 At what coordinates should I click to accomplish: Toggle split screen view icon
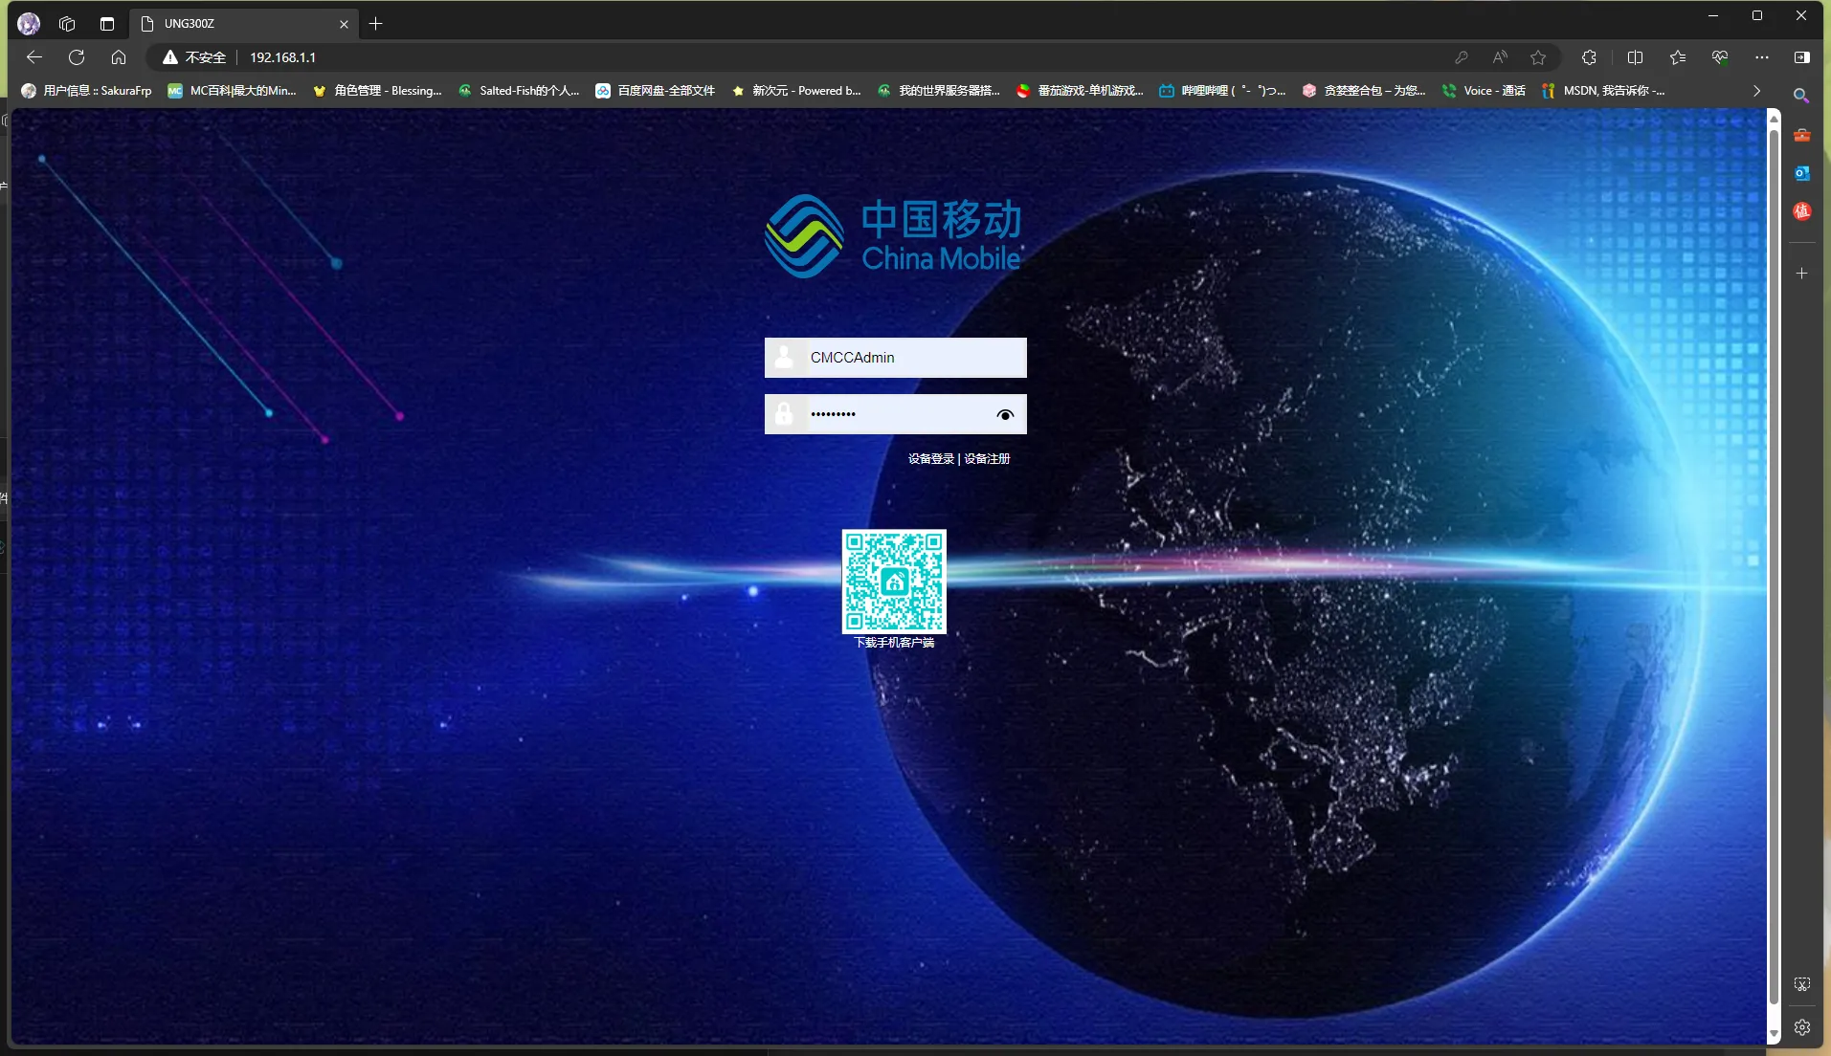pyautogui.click(x=1635, y=57)
